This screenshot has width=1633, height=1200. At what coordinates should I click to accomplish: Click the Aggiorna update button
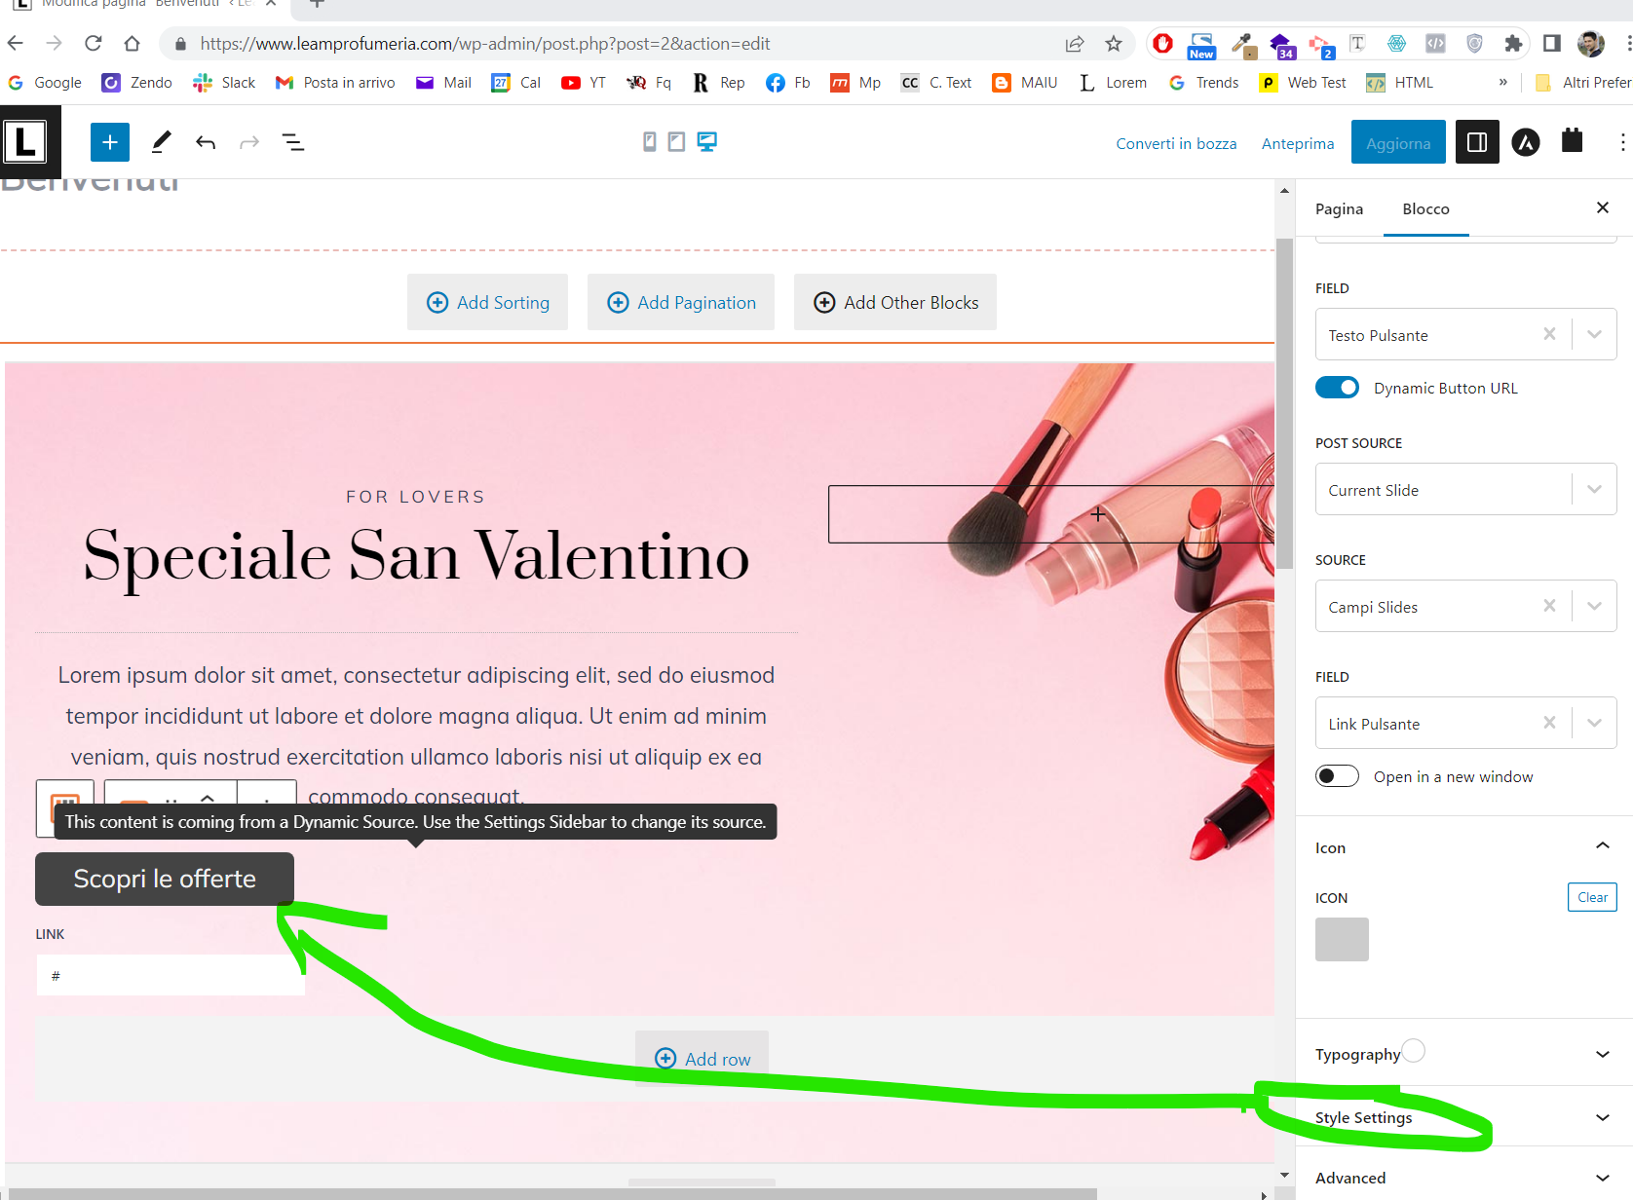1398,143
